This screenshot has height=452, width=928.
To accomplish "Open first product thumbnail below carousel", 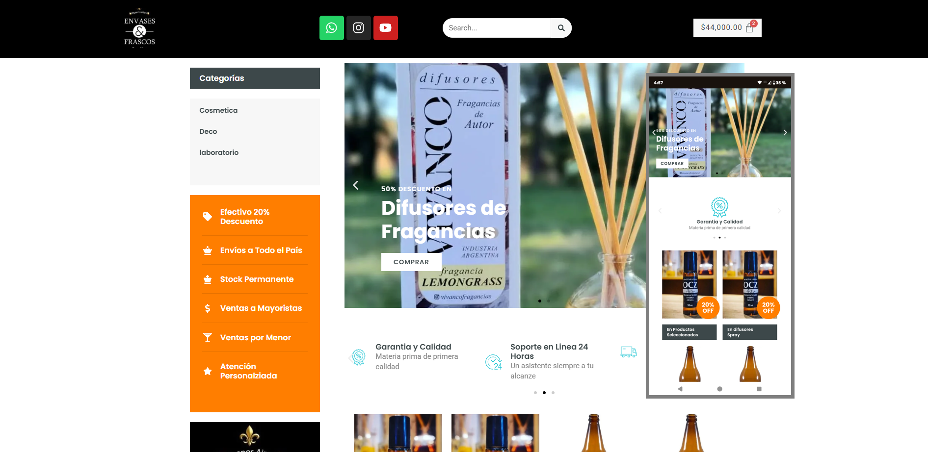I will (x=398, y=432).
